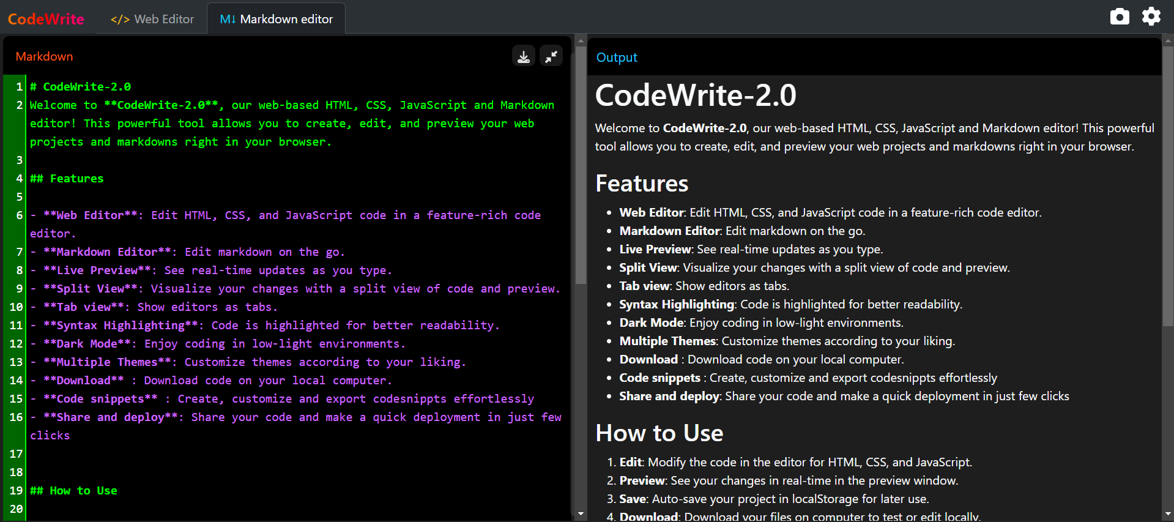The height and width of the screenshot is (522, 1174).
Task: Click 'Share and deploy' bullet in output
Action: coord(844,396)
